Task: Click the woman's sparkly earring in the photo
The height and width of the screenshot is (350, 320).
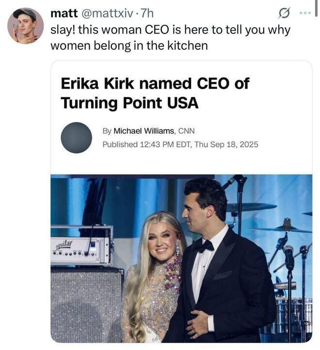Action: pyautogui.click(x=179, y=247)
